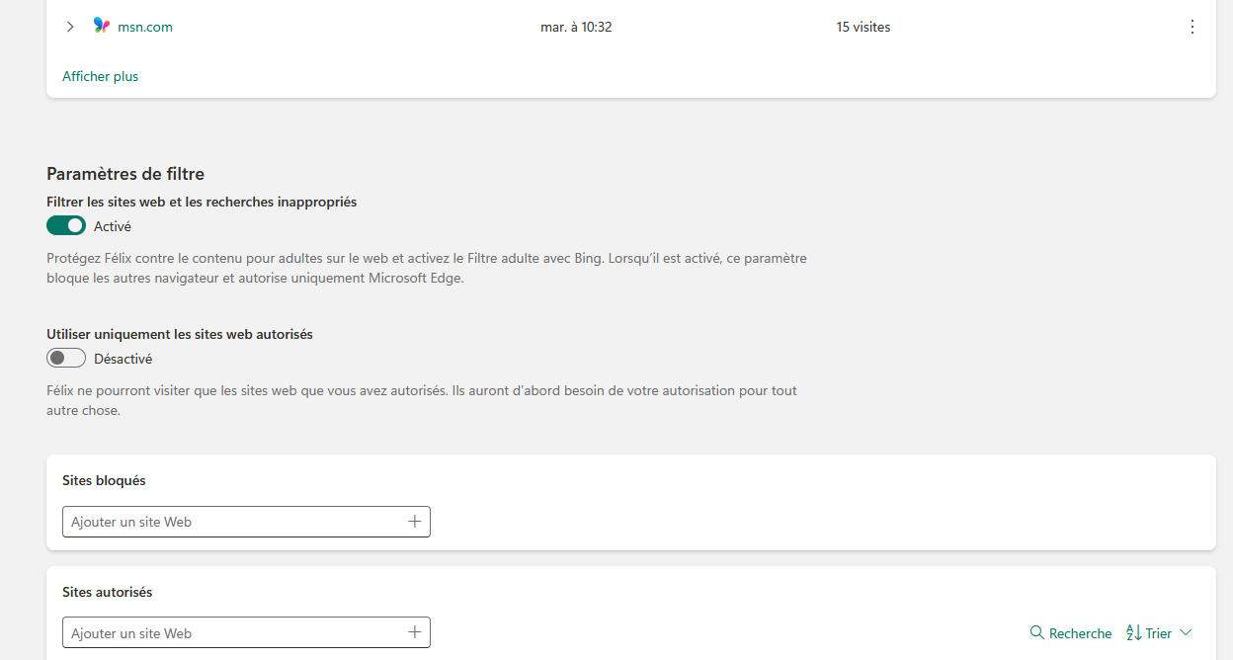Disable the inappropriate websites filter toggle
The width and height of the screenshot is (1233, 660).
pos(66,225)
